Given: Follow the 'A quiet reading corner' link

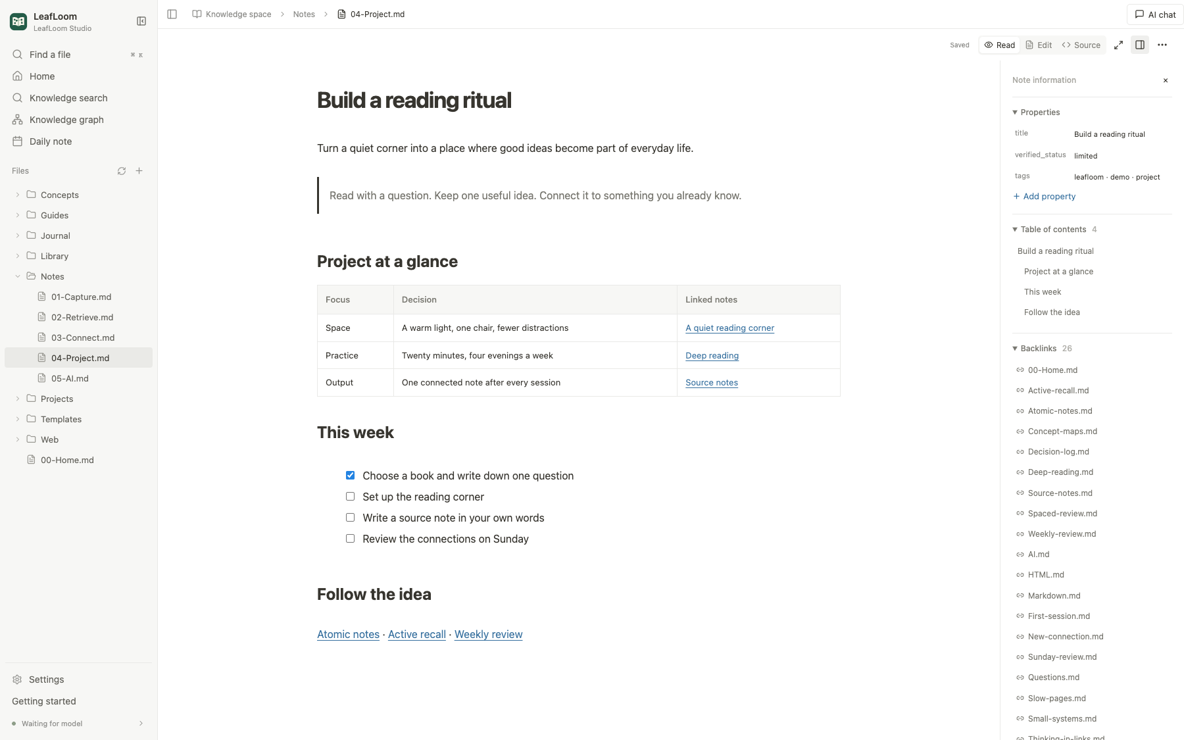Looking at the screenshot, I should tap(729, 328).
